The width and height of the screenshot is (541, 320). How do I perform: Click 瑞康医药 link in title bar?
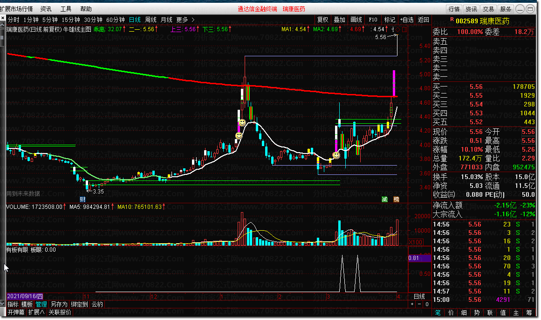tap(294, 9)
